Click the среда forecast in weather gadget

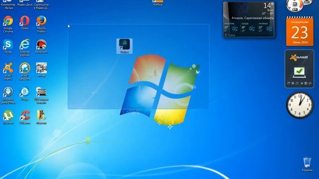click(x=249, y=27)
